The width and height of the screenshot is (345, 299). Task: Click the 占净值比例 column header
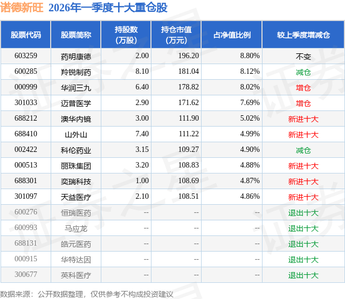[232, 34]
